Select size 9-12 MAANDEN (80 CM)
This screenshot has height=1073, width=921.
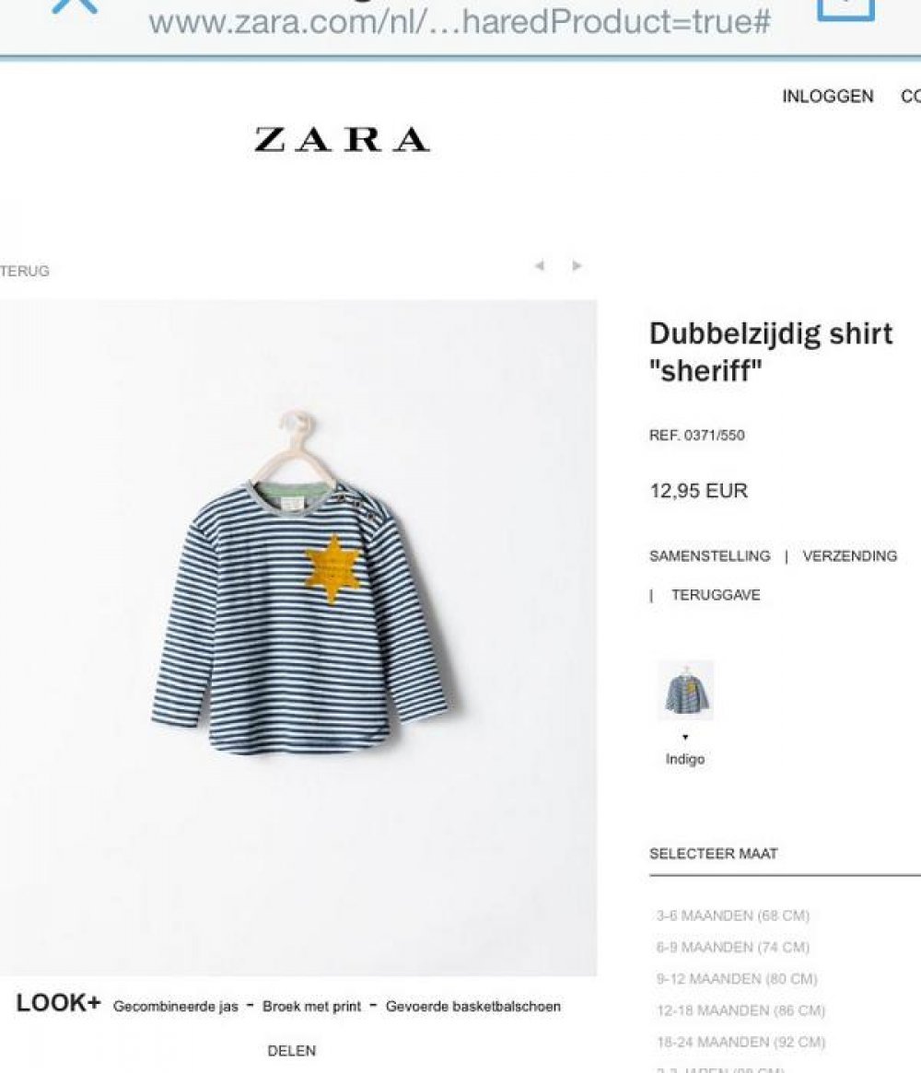coord(737,978)
